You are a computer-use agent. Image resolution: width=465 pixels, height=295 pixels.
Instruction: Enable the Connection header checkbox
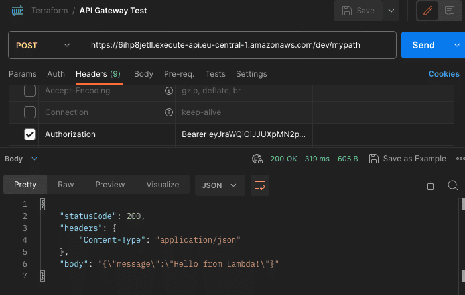[x=30, y=112]
